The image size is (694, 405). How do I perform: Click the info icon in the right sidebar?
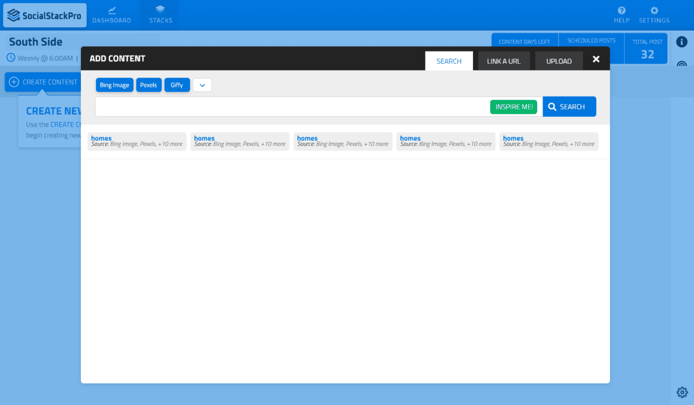tap(682, 42)
